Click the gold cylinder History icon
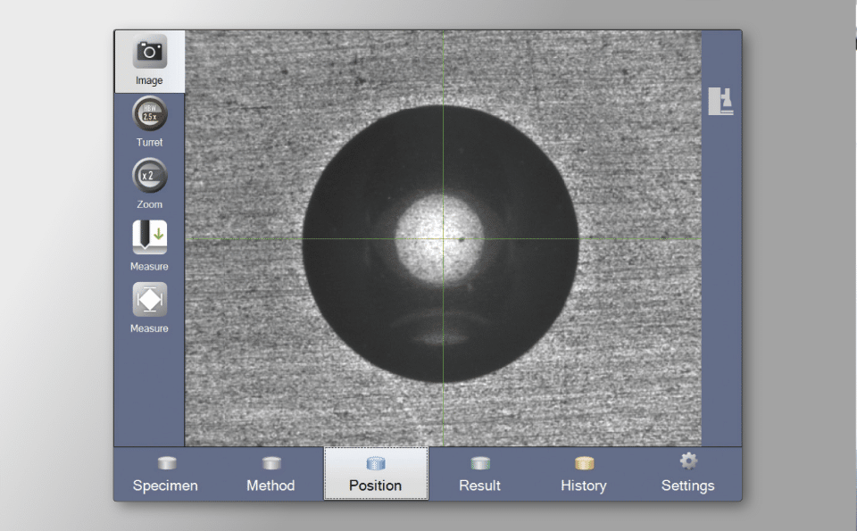This screenshot has height=531, width=857. 584,463
